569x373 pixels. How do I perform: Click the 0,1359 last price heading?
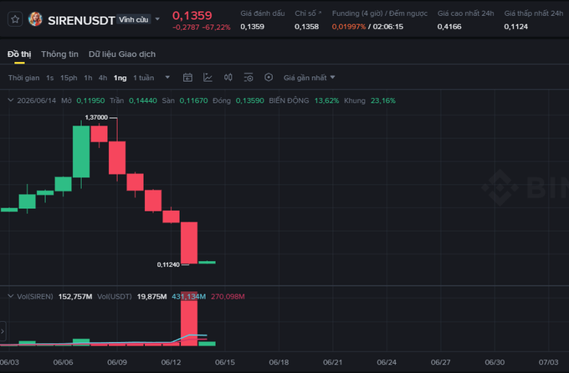(192, 15)
